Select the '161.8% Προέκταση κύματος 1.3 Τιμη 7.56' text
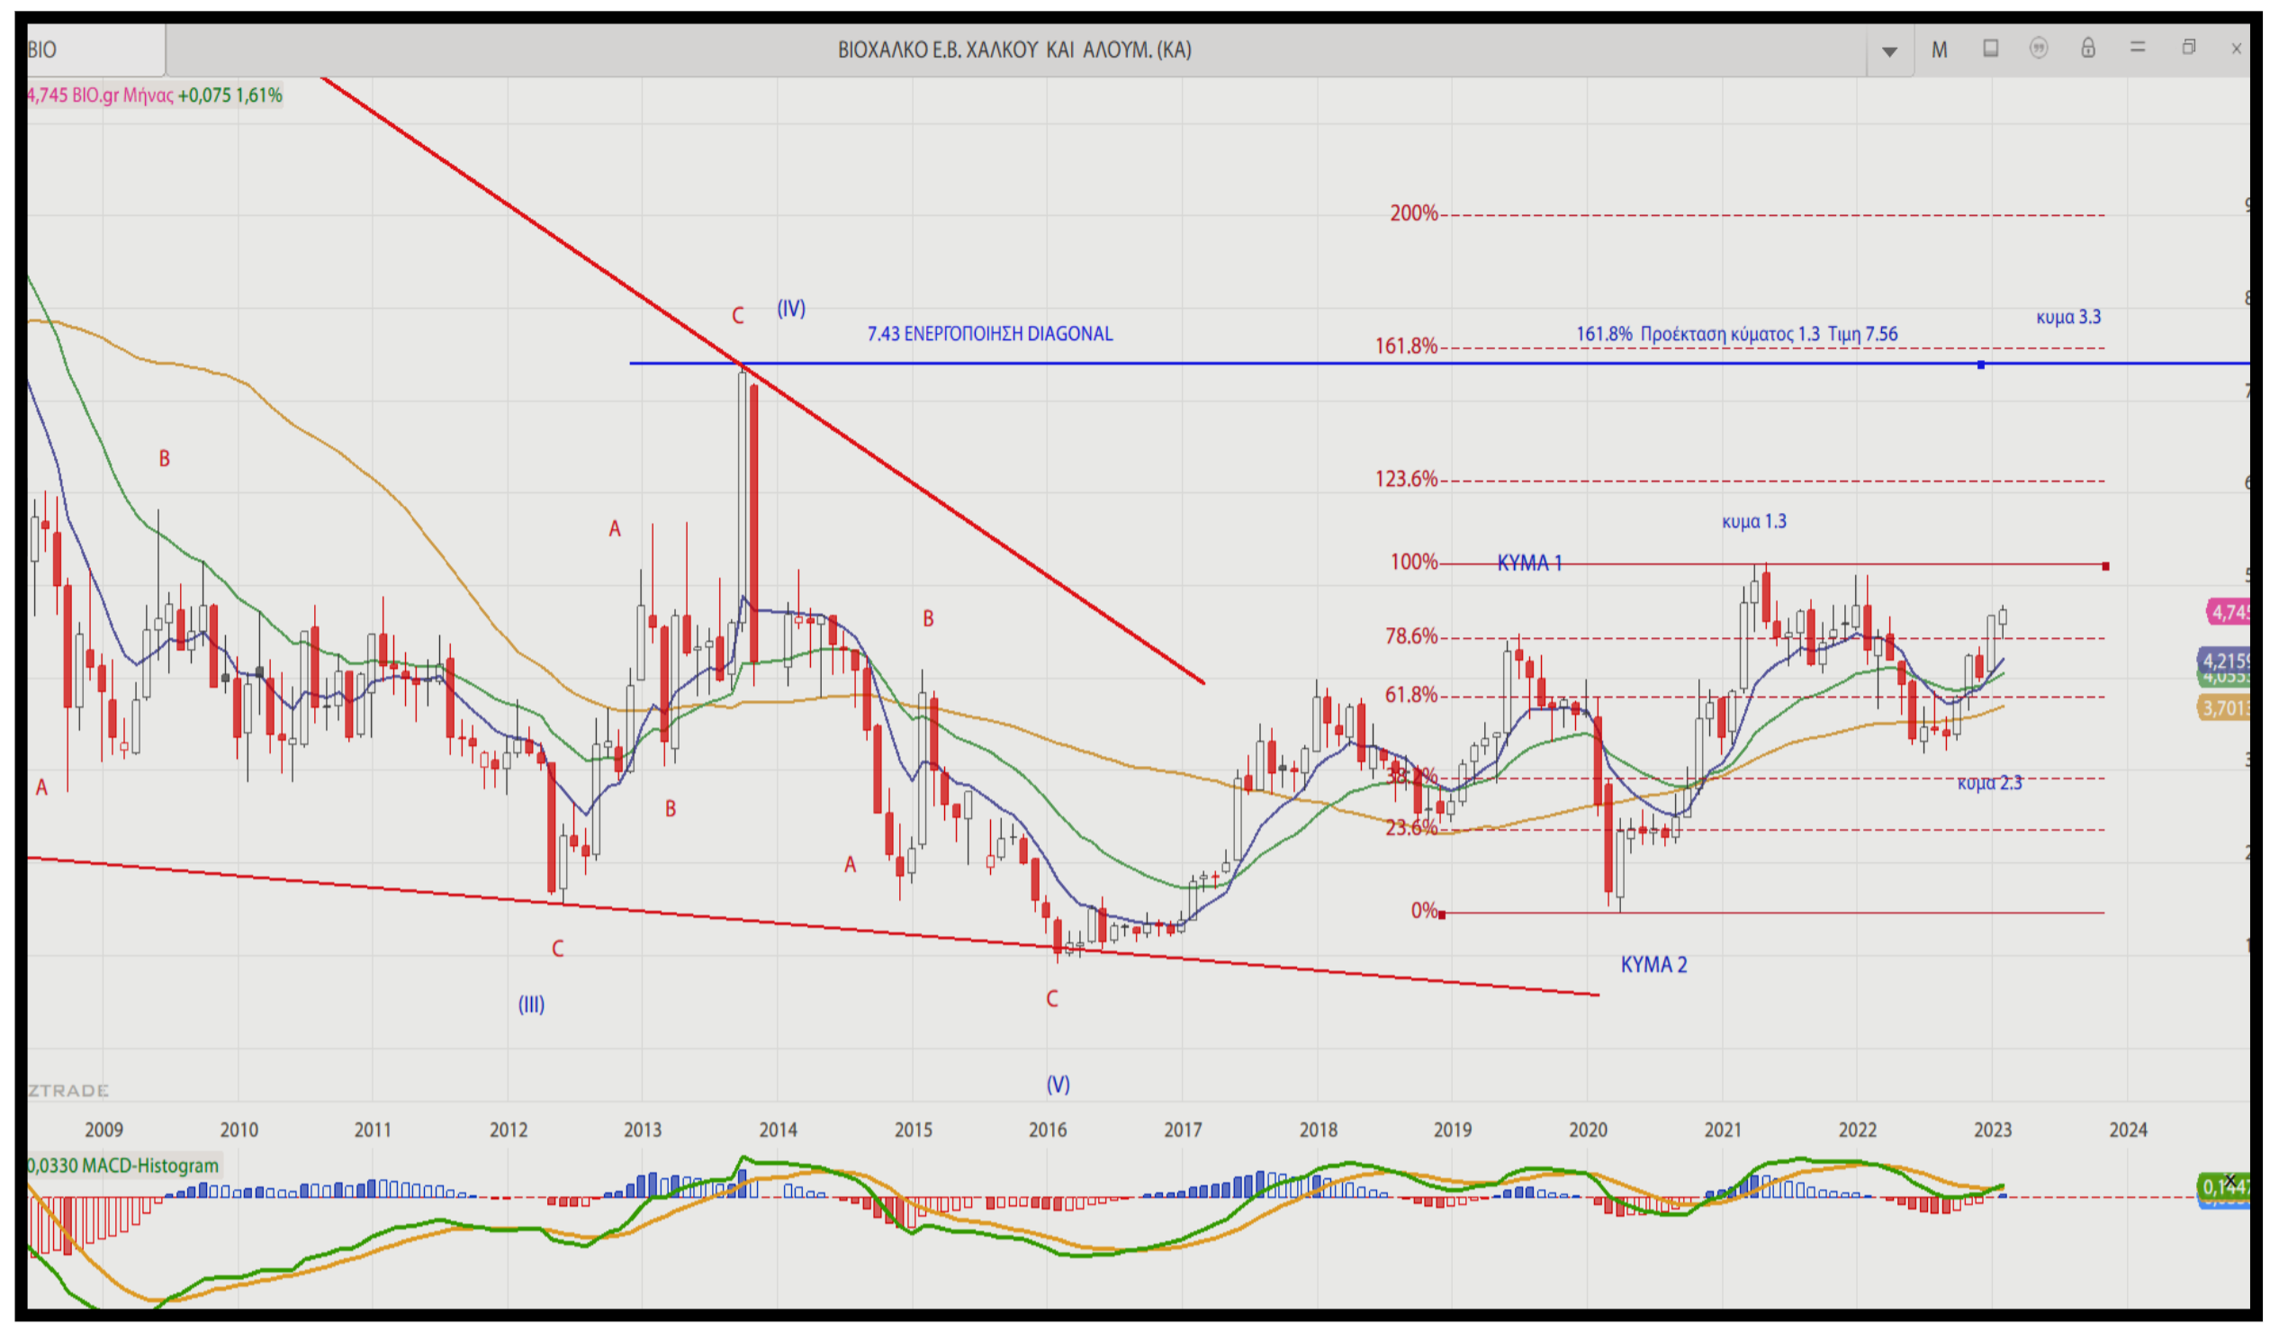 coord(1737,334)
